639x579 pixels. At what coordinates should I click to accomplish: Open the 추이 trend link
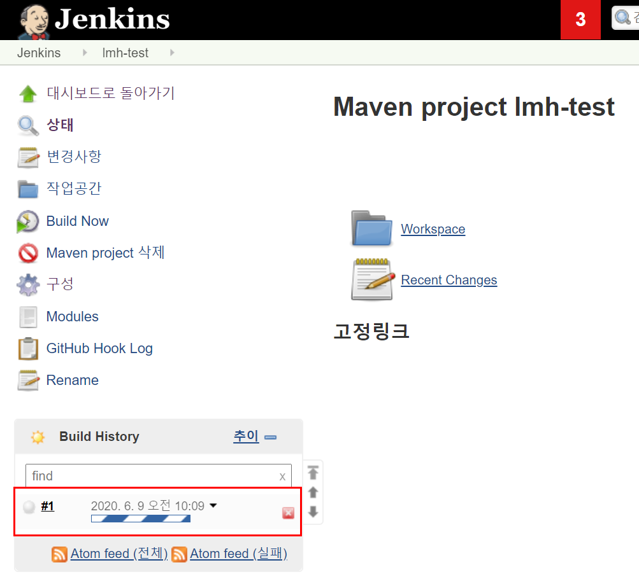coord(246,436)
